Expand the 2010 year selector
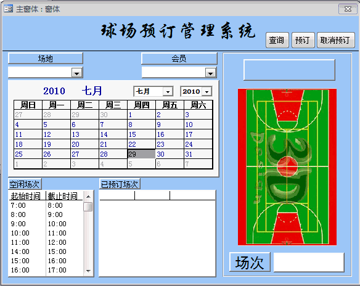This screenshot has width=360, height=286. [x=207, y=92]
